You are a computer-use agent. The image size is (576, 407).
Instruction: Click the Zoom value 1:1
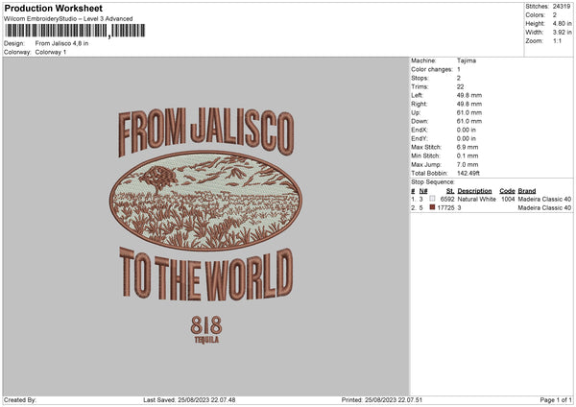(557, 40)
